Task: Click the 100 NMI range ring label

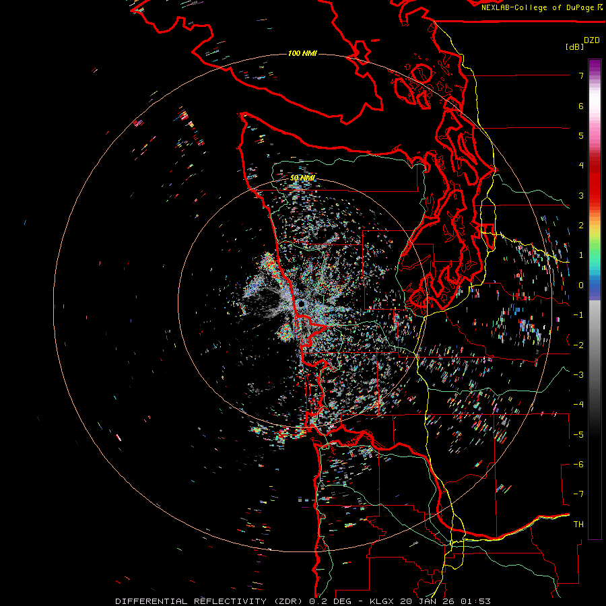Action: pos(302,53)
